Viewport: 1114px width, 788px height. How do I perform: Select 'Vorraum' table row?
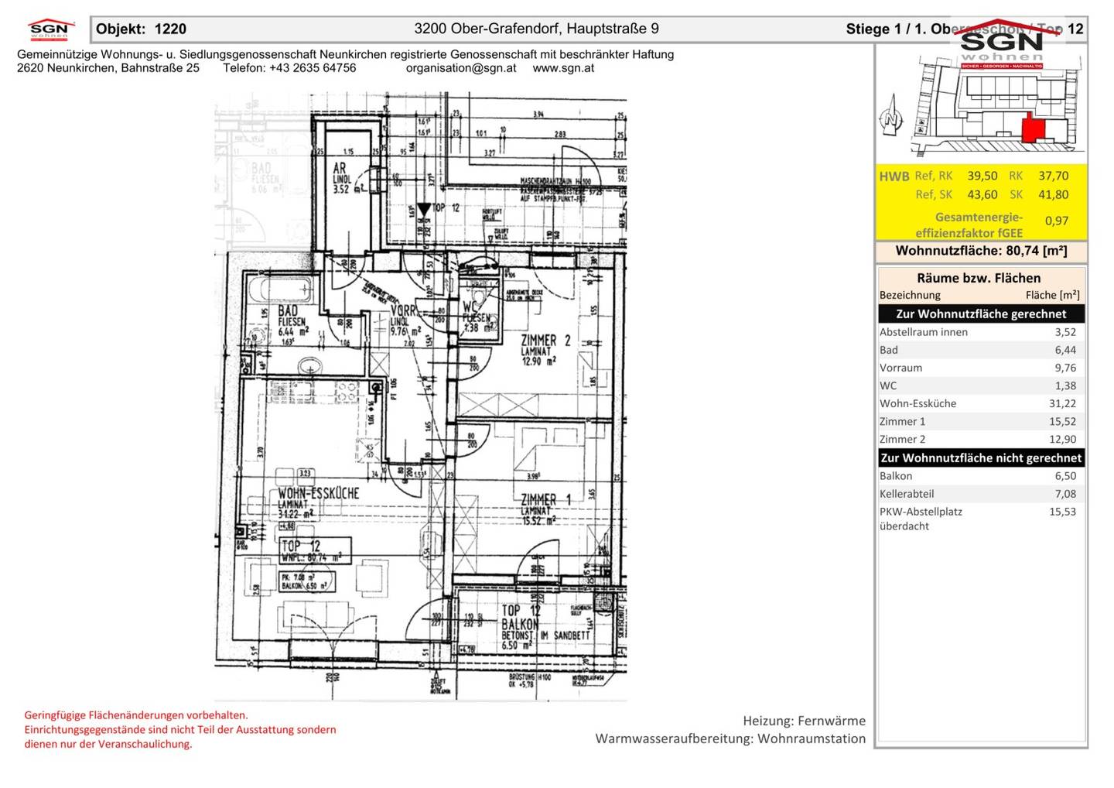click(x=981, y=368)
